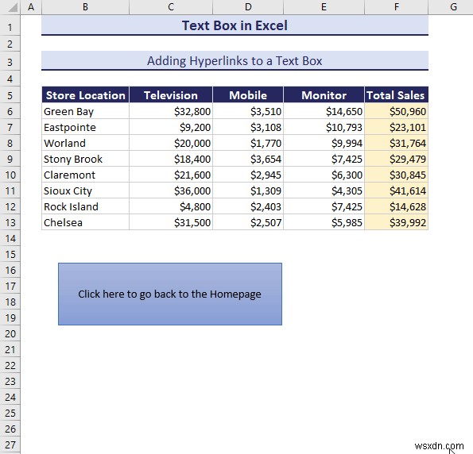Click Mobile value $2,507
The width and height of the screenshot is (473, 454).
(248, 222)
